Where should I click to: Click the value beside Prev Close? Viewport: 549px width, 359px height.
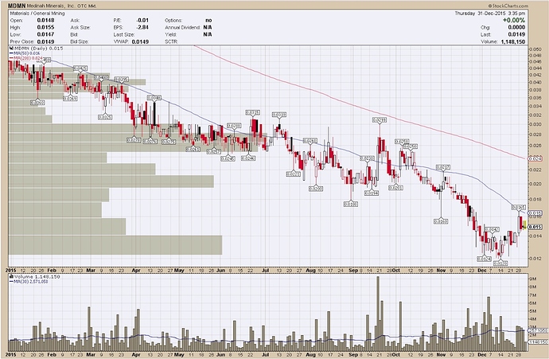(x=45, y=41)
